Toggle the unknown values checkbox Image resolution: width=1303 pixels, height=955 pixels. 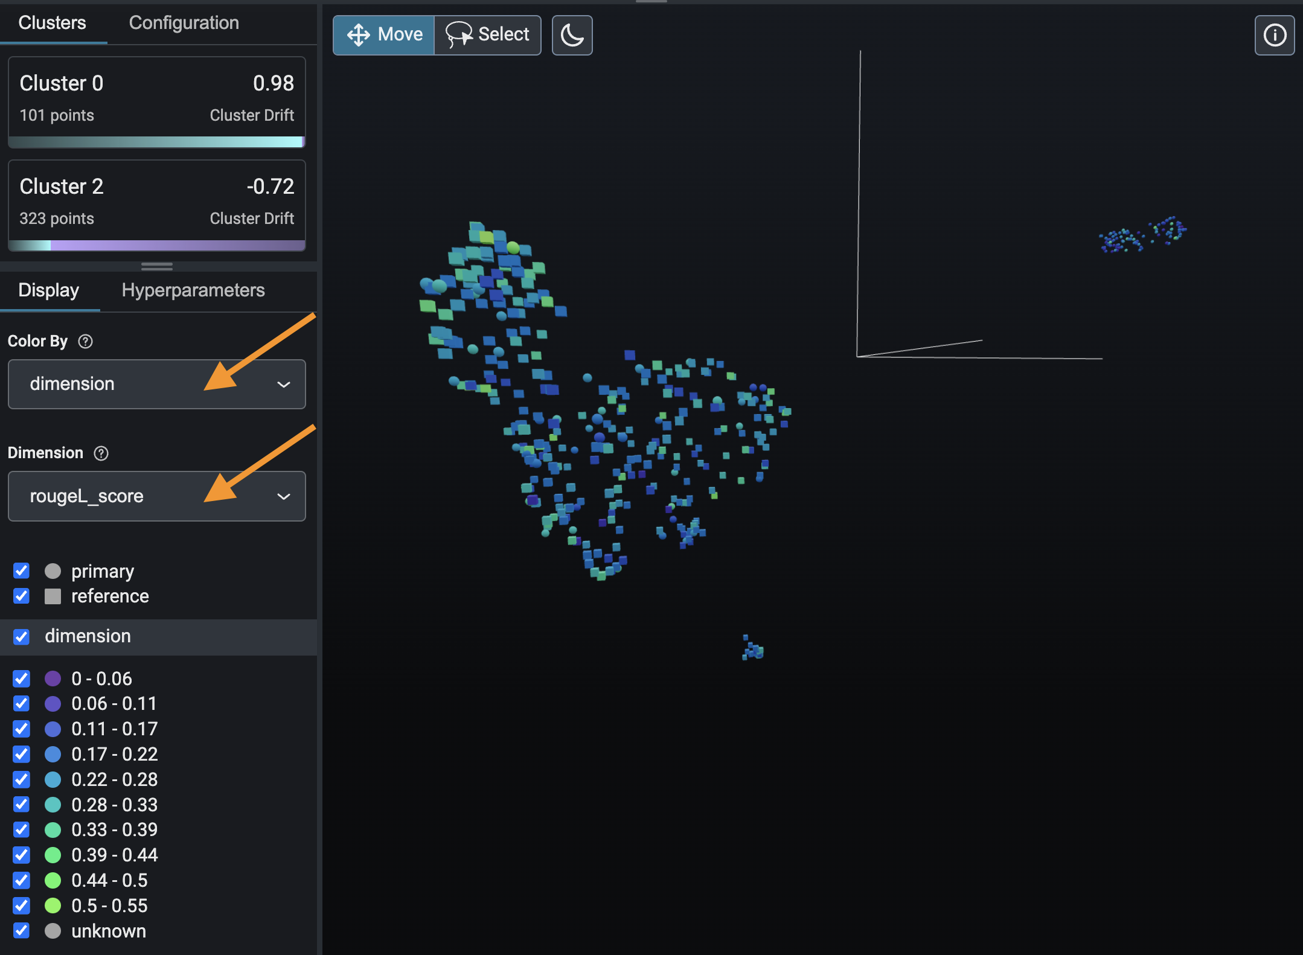pos(22,931)
